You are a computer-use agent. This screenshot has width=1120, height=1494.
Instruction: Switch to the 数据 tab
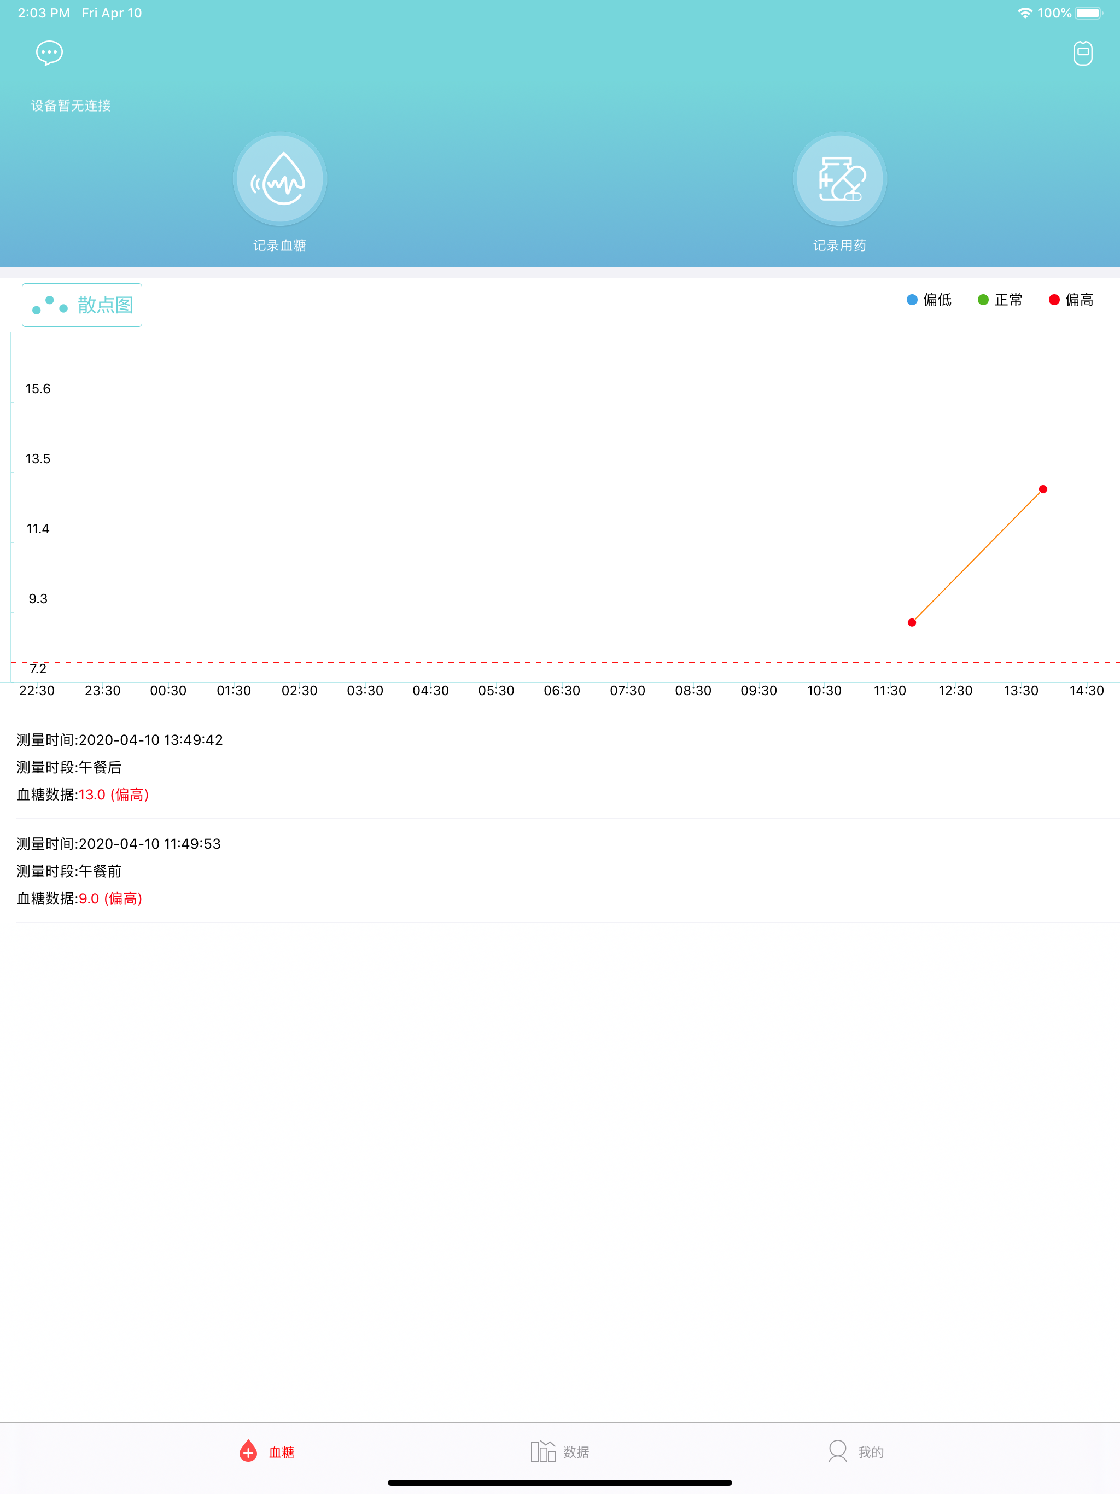[560, 1451]
